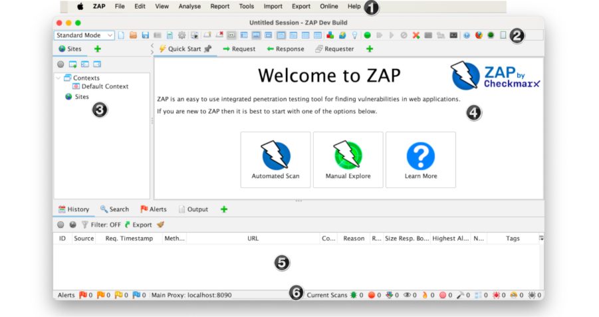The width and height of the screenshot is (599, 317).
Task: Click the blue help circle toolbar icon
Action: 467,35
